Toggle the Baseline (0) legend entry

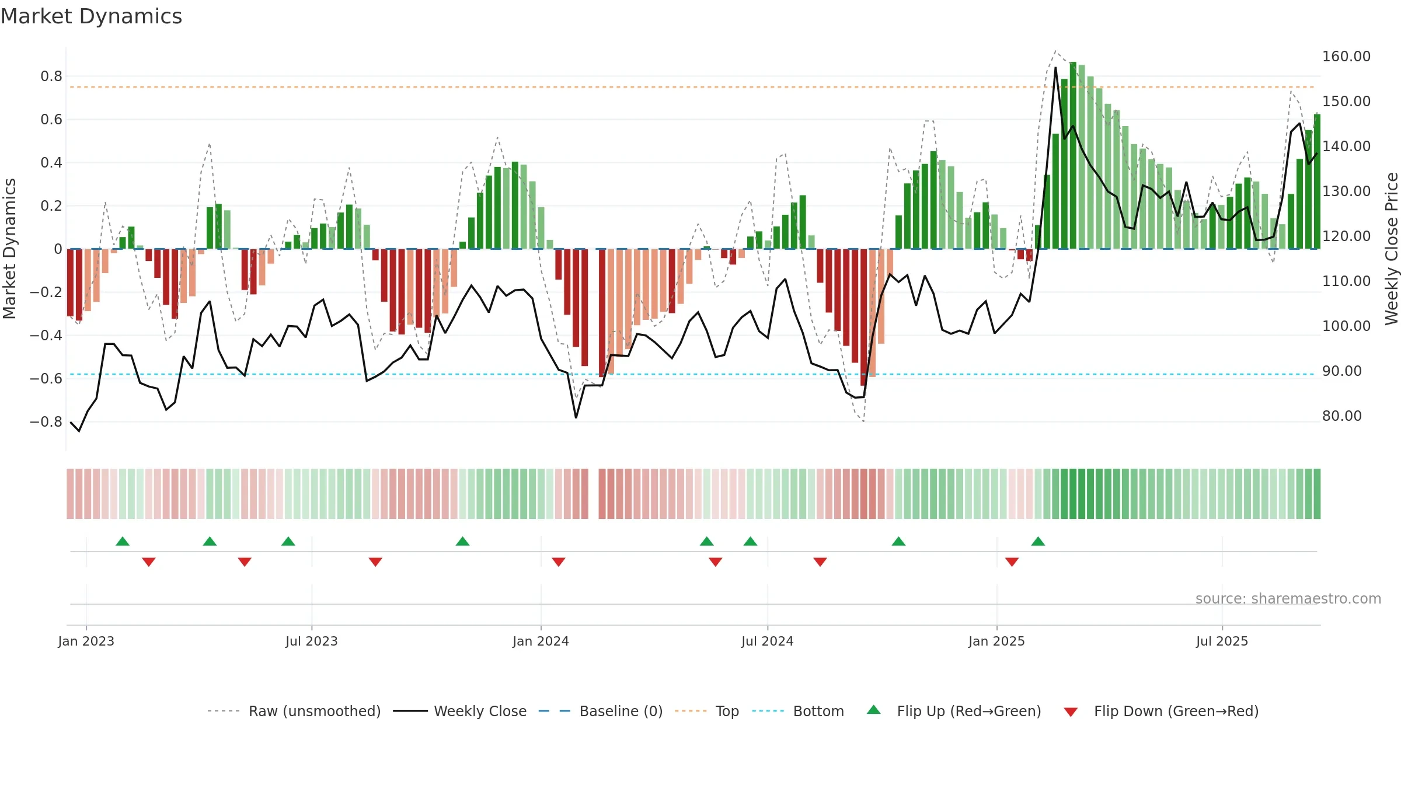(x=601, y=711)
